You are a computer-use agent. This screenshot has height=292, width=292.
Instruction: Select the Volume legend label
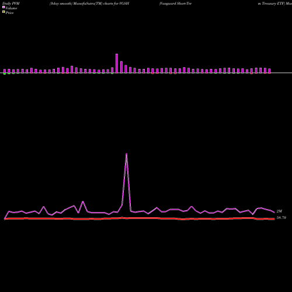coord(11,8)
